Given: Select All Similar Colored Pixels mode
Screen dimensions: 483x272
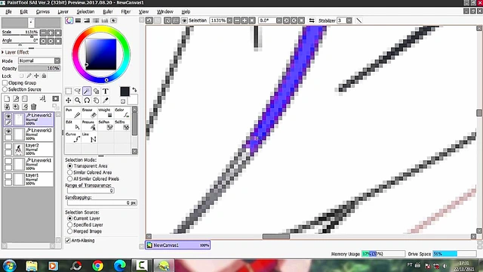Looking at the screenshot, I should point(70,179).
